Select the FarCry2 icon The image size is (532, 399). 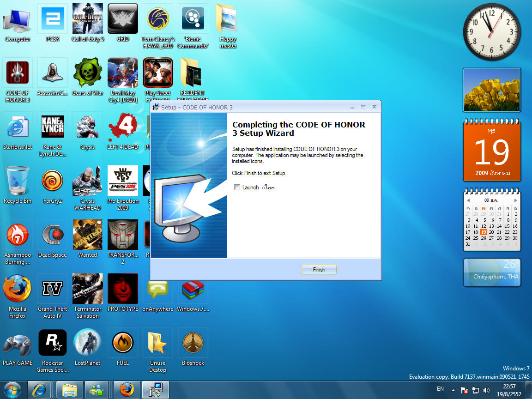pos(53,185)
